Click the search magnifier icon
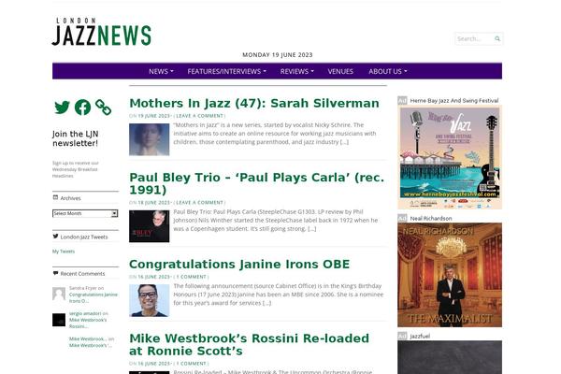The image size is (561, 374). click(497, 38)
